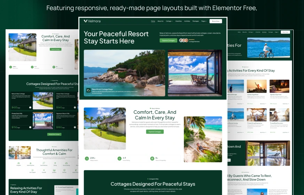The width and height of the screenshot is (304, 195).
Task: Click the Dining amenity icon
Action: pyautogui.click(x=55, y=163)
